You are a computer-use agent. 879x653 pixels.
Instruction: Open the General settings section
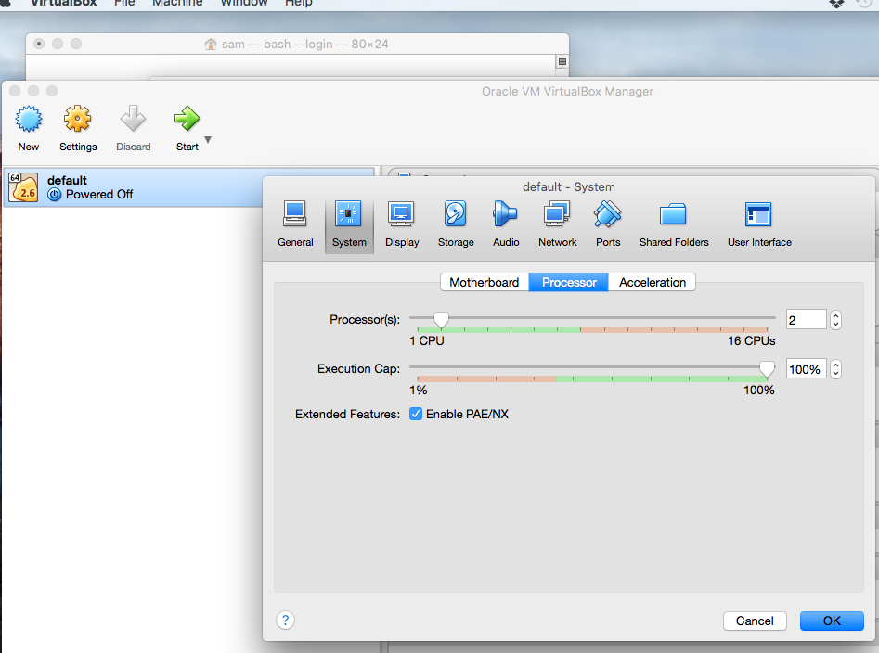point(295,224)
